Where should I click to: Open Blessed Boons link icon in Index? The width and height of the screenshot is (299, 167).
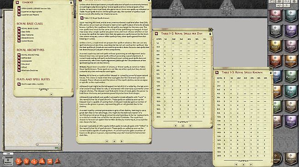[x=19, y=38]
